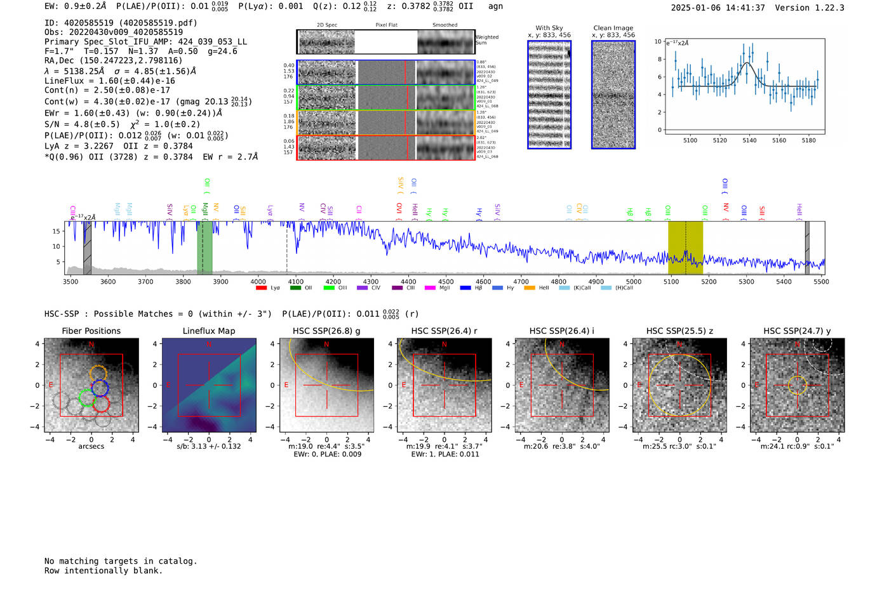
Task: Click the HSC-SSP : Possible Matches = 0 heading
Action: 158,314
